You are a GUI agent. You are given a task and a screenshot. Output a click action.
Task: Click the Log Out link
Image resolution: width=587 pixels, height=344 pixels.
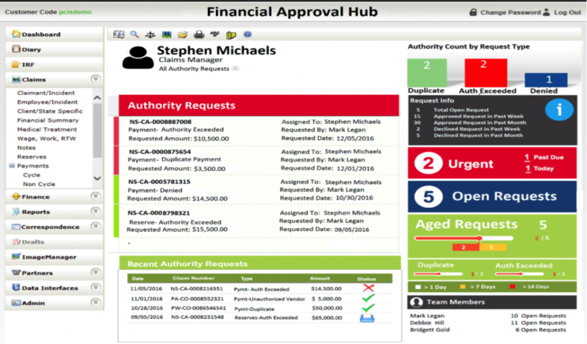(x=567, y=12)
